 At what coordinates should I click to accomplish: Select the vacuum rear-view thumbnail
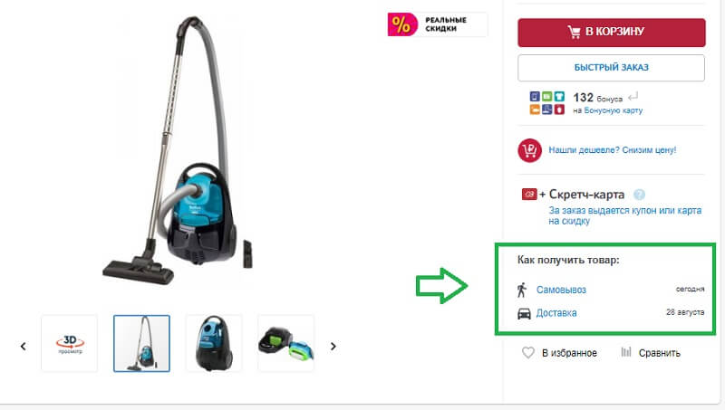coord(214,344)
